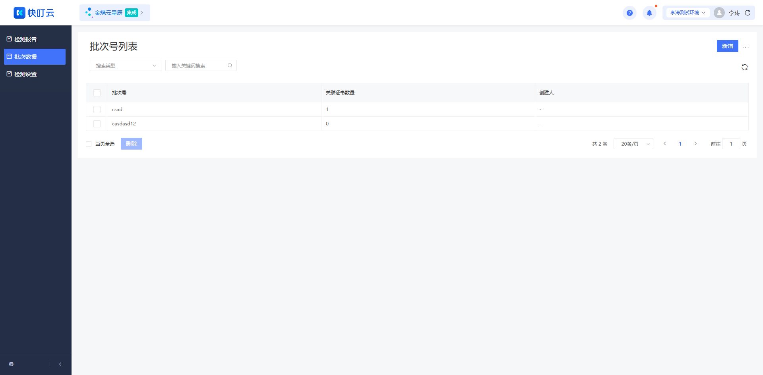Toggle the header select-all checkbox
The image size is (763, 375).
tap(97, 93)
